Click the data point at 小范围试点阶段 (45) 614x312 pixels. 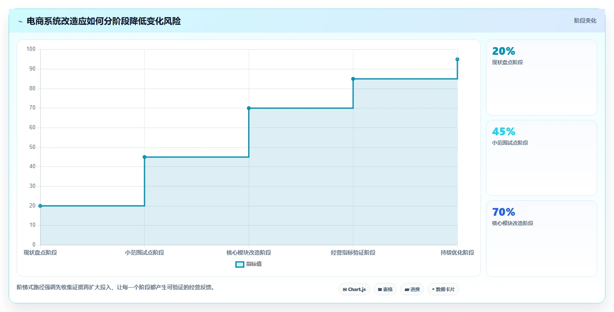tap(145, 157)
